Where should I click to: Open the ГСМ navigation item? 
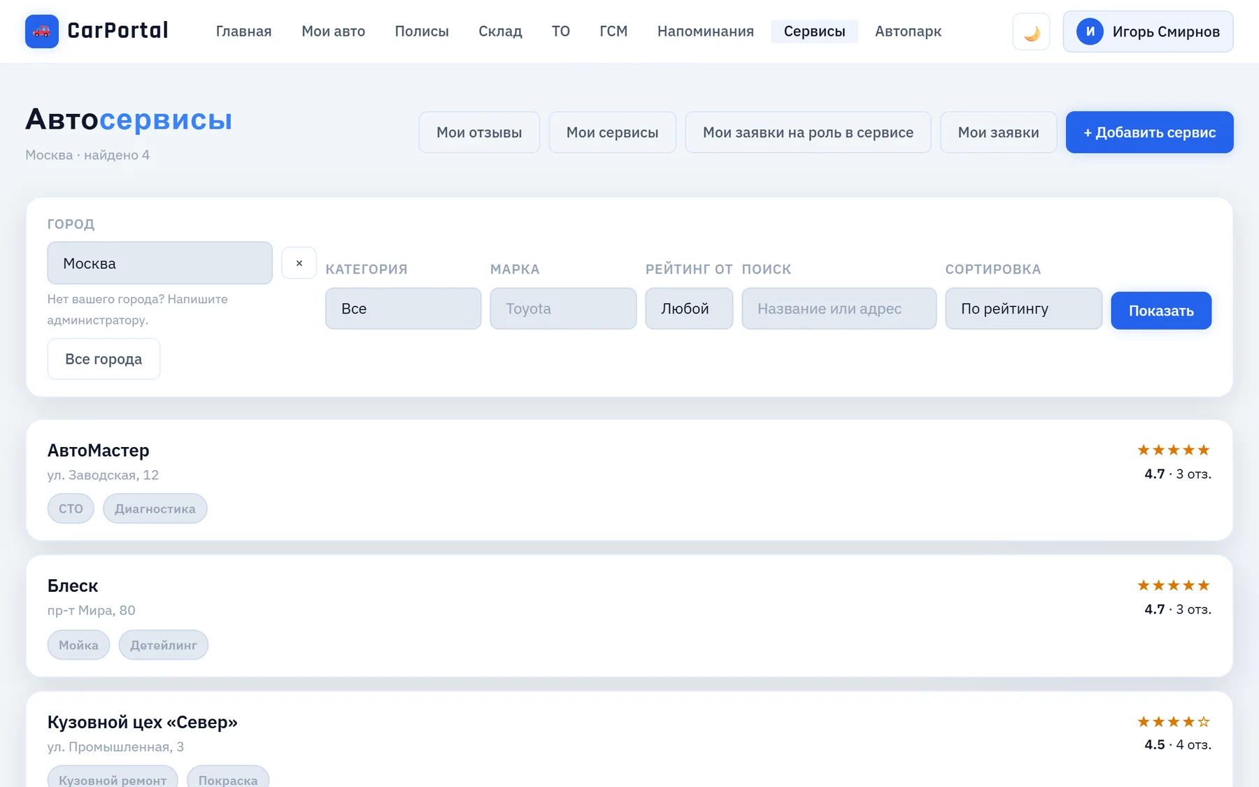pos(613,31)
